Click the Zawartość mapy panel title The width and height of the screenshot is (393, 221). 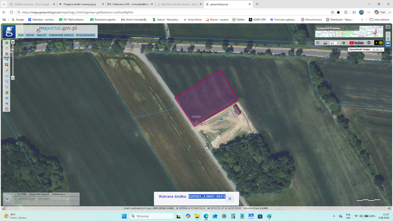point(359,49)
